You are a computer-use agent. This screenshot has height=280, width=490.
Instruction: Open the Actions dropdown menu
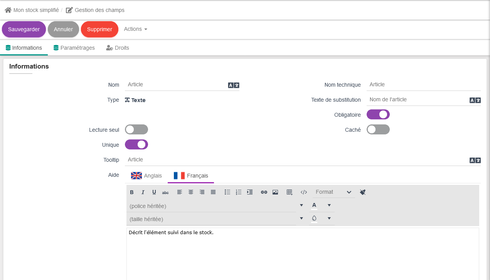tap(135, 29)
